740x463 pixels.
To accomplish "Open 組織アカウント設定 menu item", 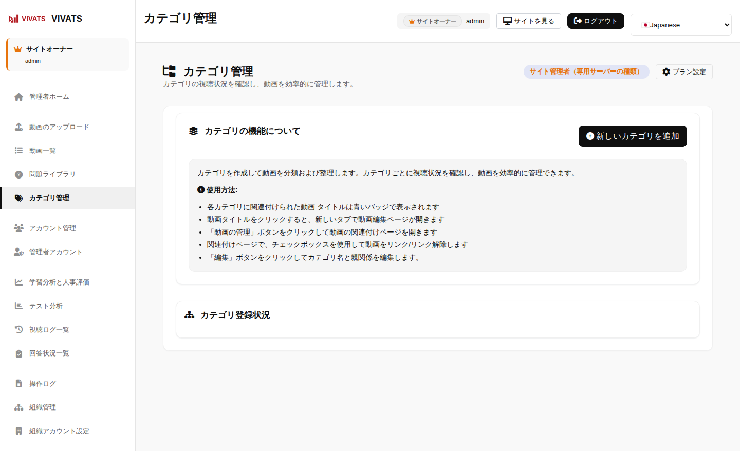I will click(x=68, y=431).
